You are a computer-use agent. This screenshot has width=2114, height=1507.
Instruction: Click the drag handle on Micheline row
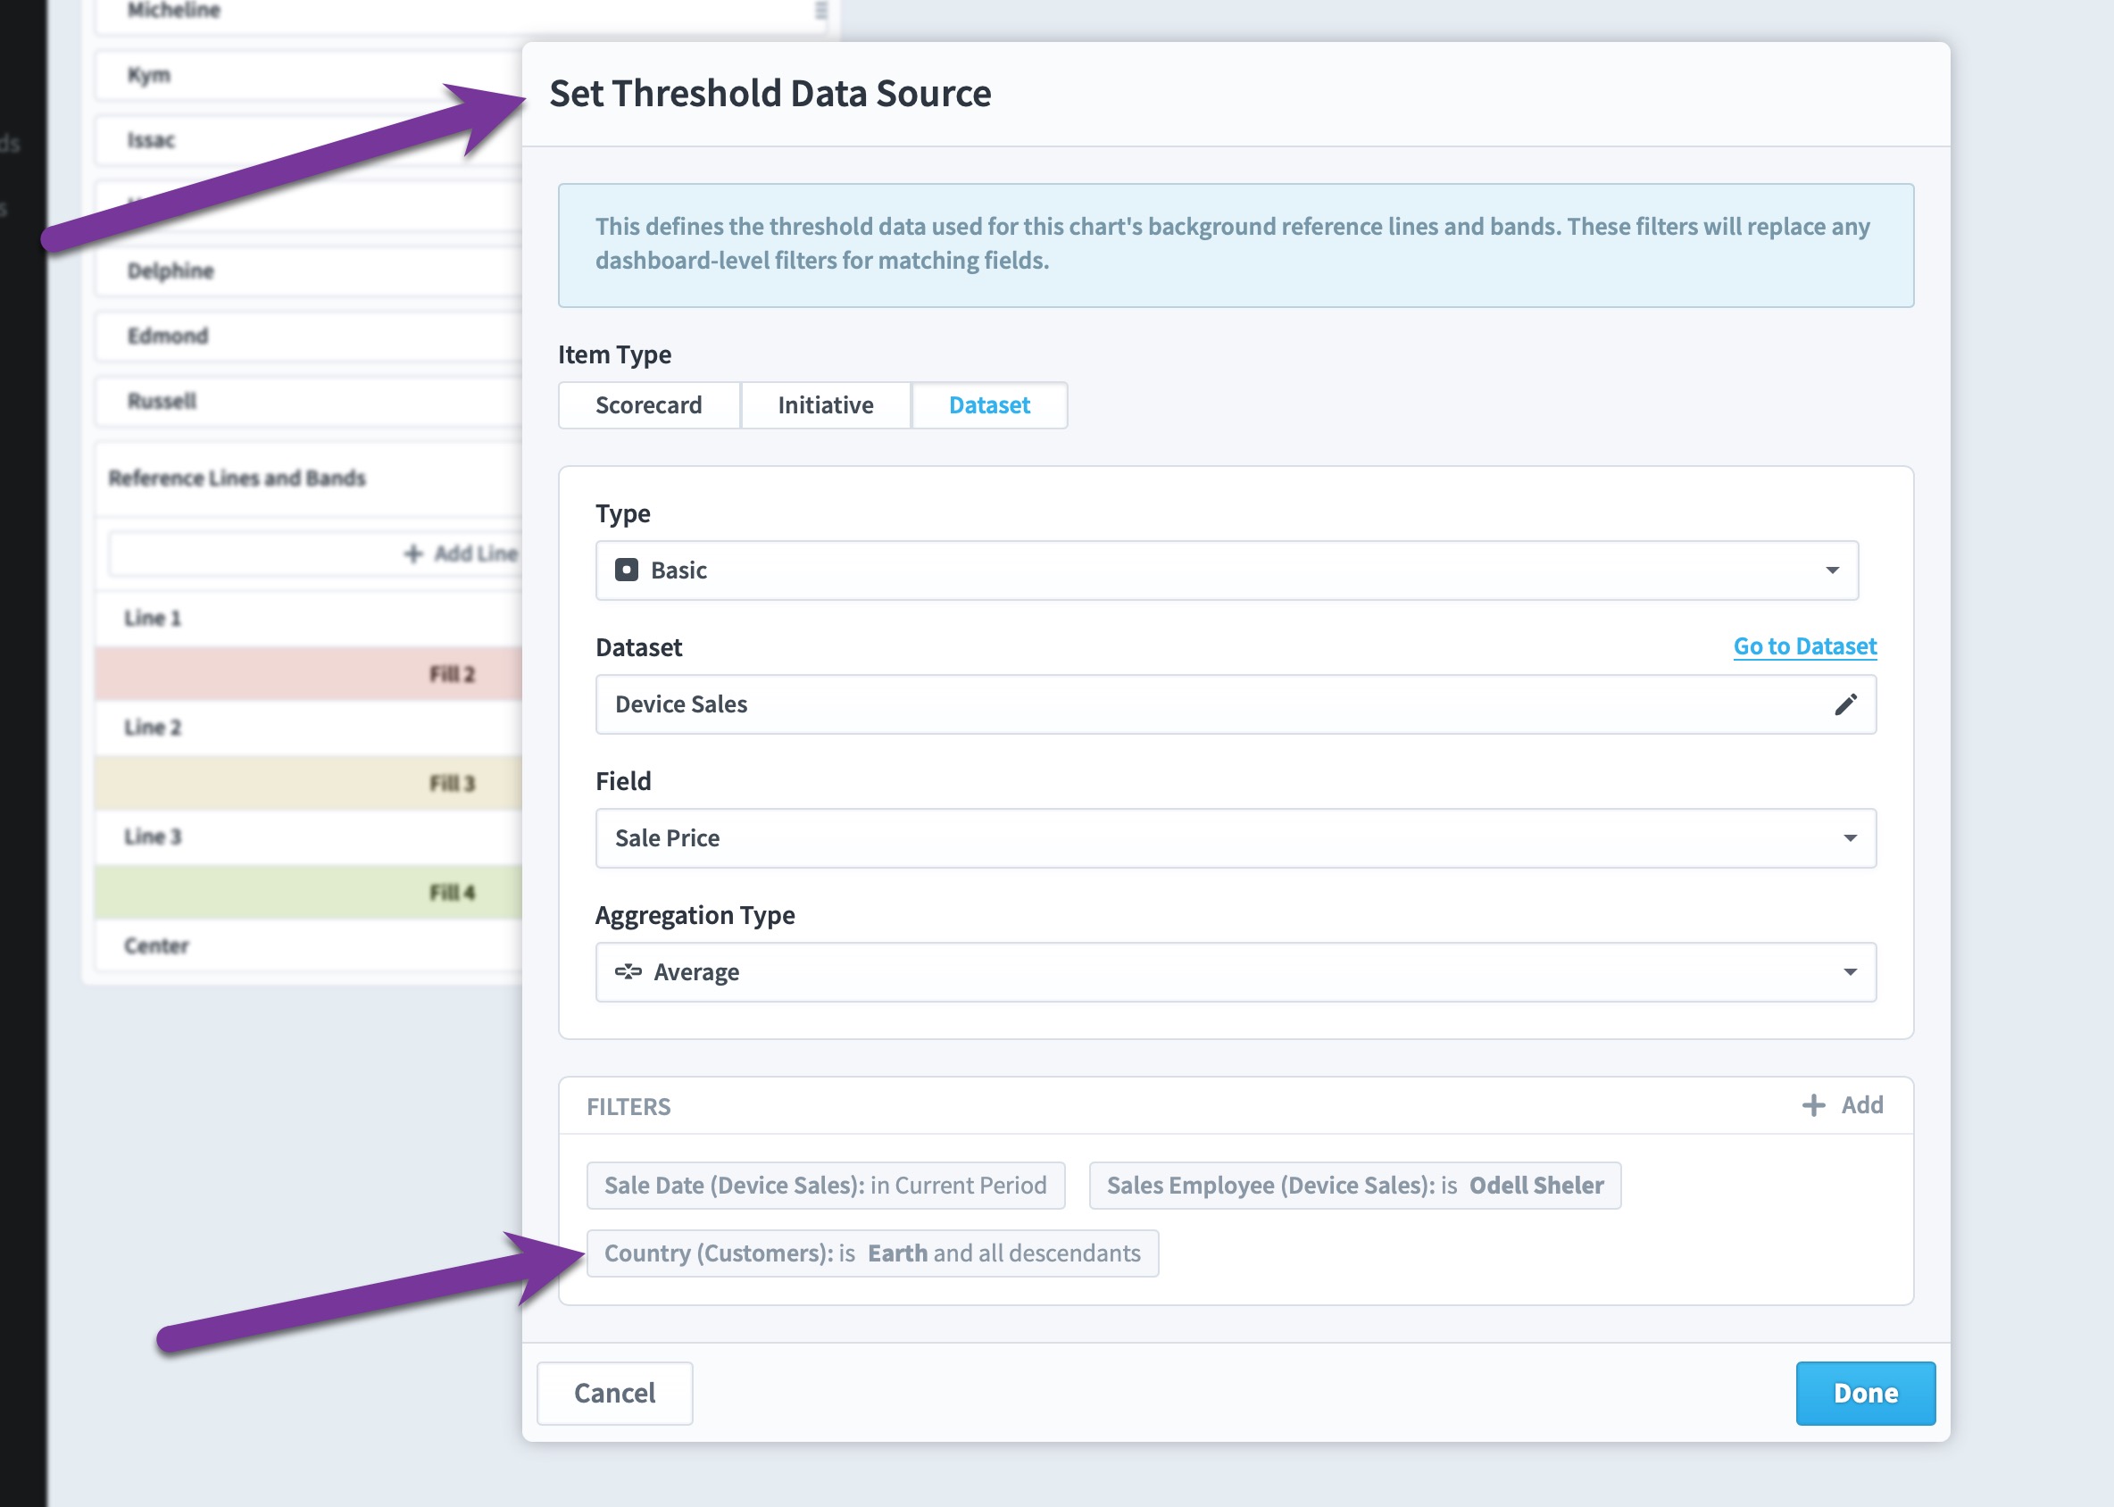pyautogui.click(x=820, y=11)
